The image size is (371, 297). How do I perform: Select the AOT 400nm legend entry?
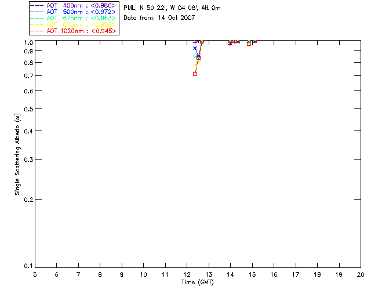(x=74, y=5)
